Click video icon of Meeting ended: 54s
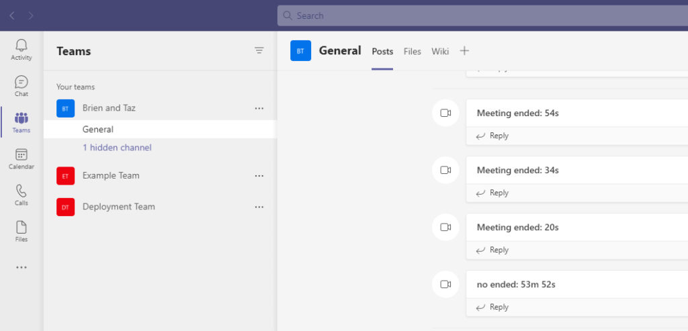The width and height of the screenshot is (688, 331). point(446,113)
